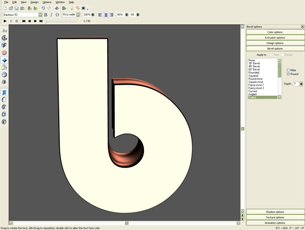This screenshot has height=230, width=305.
Task: Open the View menu
Action: pos(24,2)
